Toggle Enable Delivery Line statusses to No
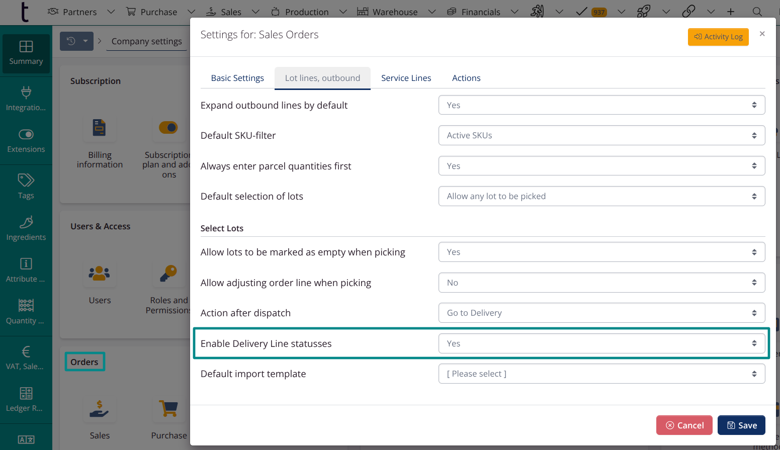 click(601, 343)
